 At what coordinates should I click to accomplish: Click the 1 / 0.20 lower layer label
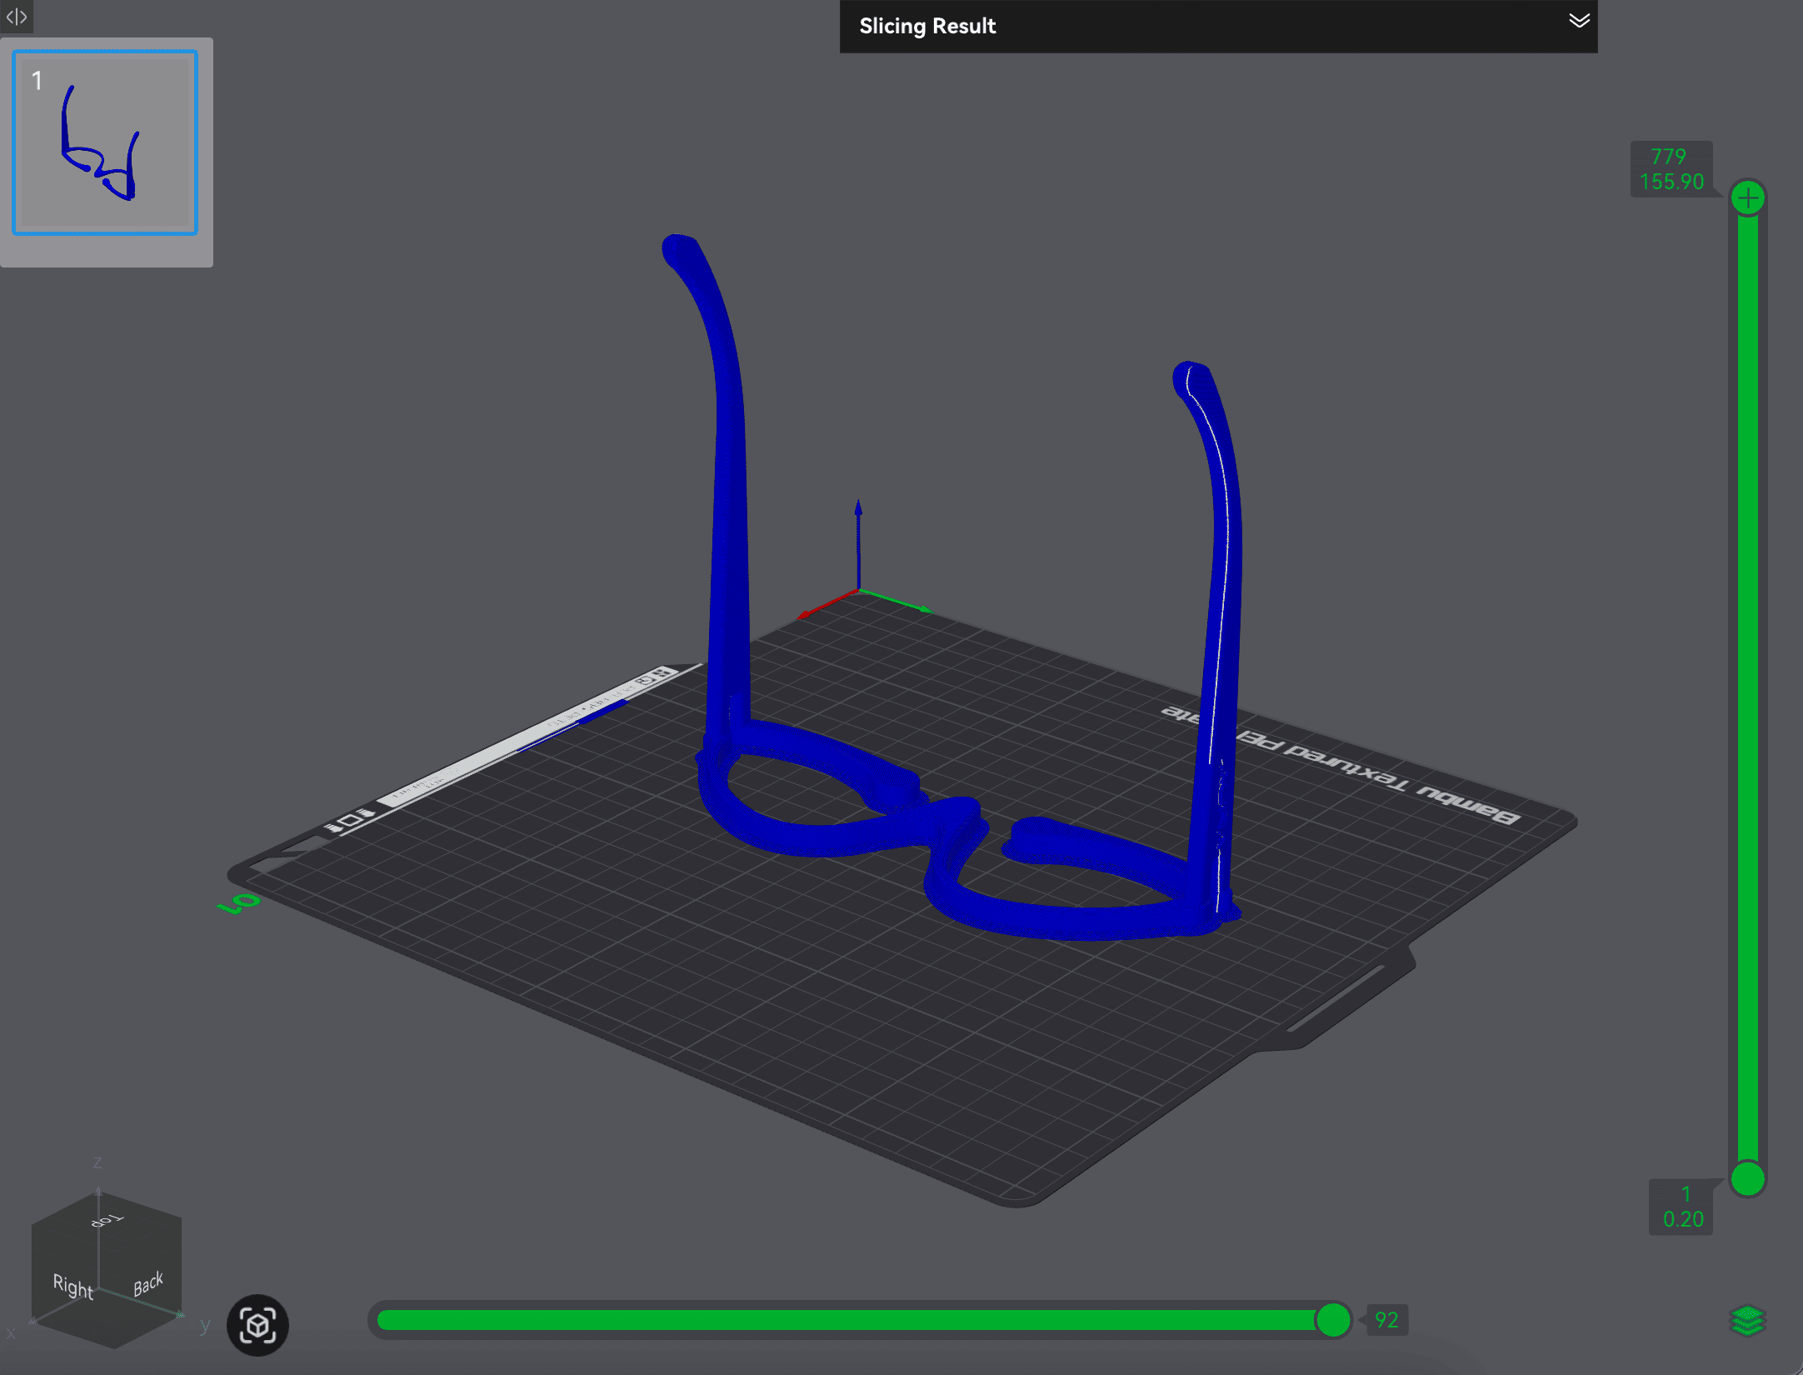[x=1681, y=1207]
